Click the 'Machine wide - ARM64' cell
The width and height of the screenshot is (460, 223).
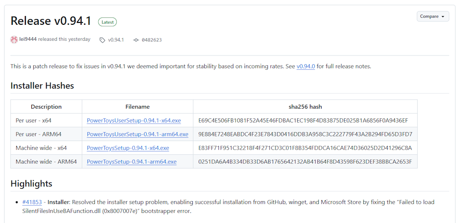click(x=46, y=162)
